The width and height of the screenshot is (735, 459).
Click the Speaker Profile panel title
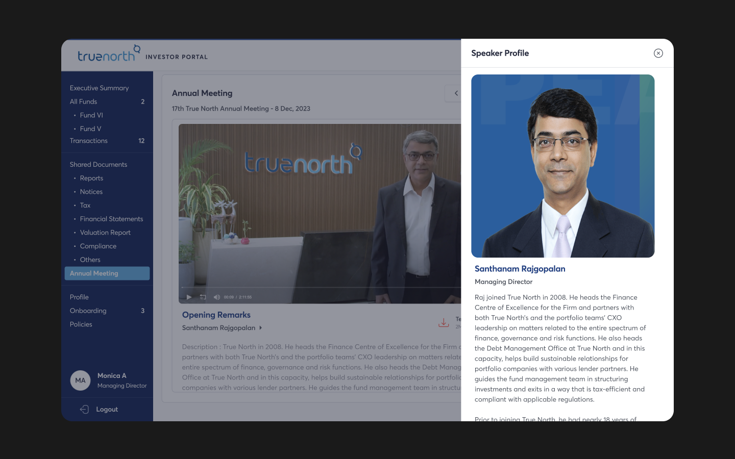[x=500, y=53]
